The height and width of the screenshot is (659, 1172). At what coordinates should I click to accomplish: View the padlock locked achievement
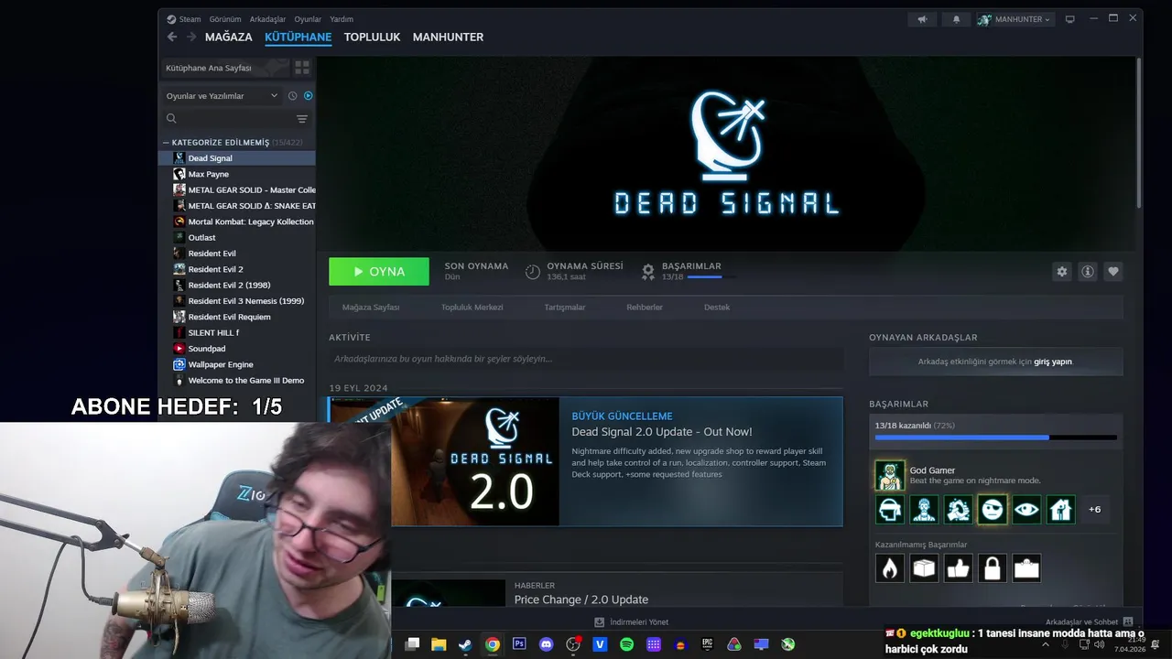993,568
